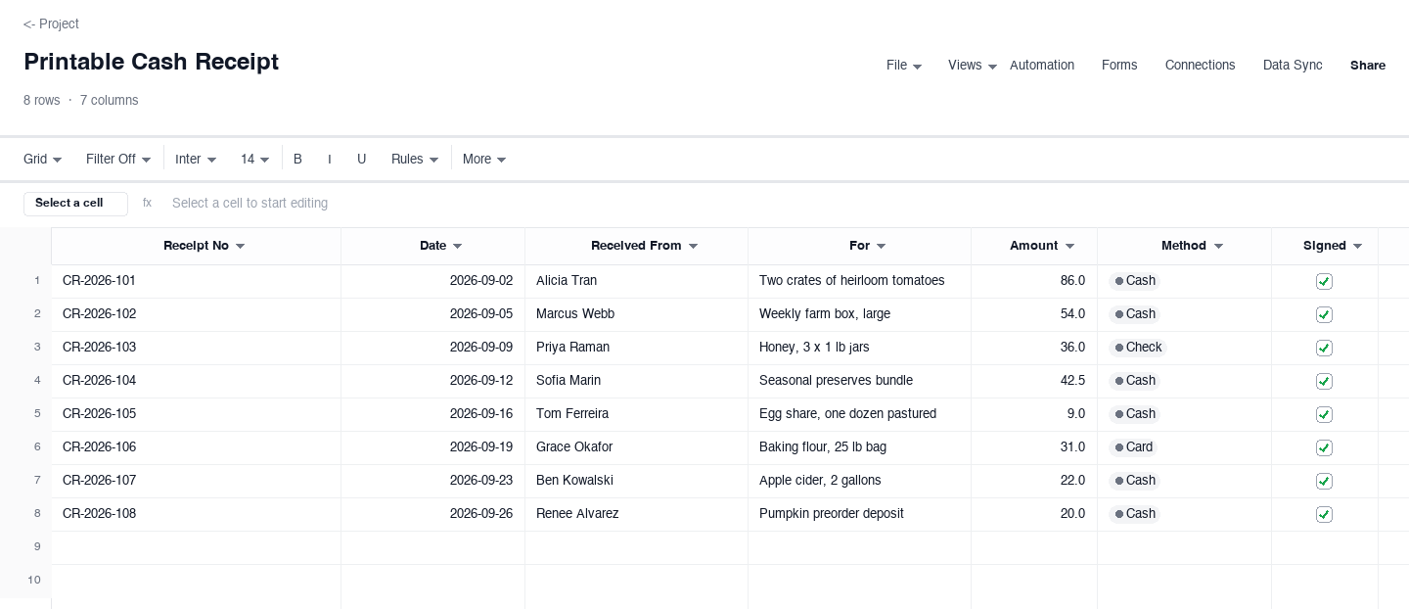Uncheck Signed for Sofia Marin

pos(1324,381)
